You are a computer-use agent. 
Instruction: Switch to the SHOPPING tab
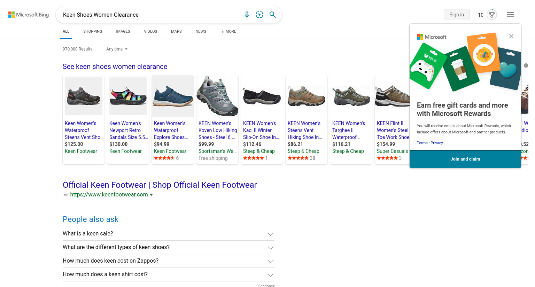point(93,31)
